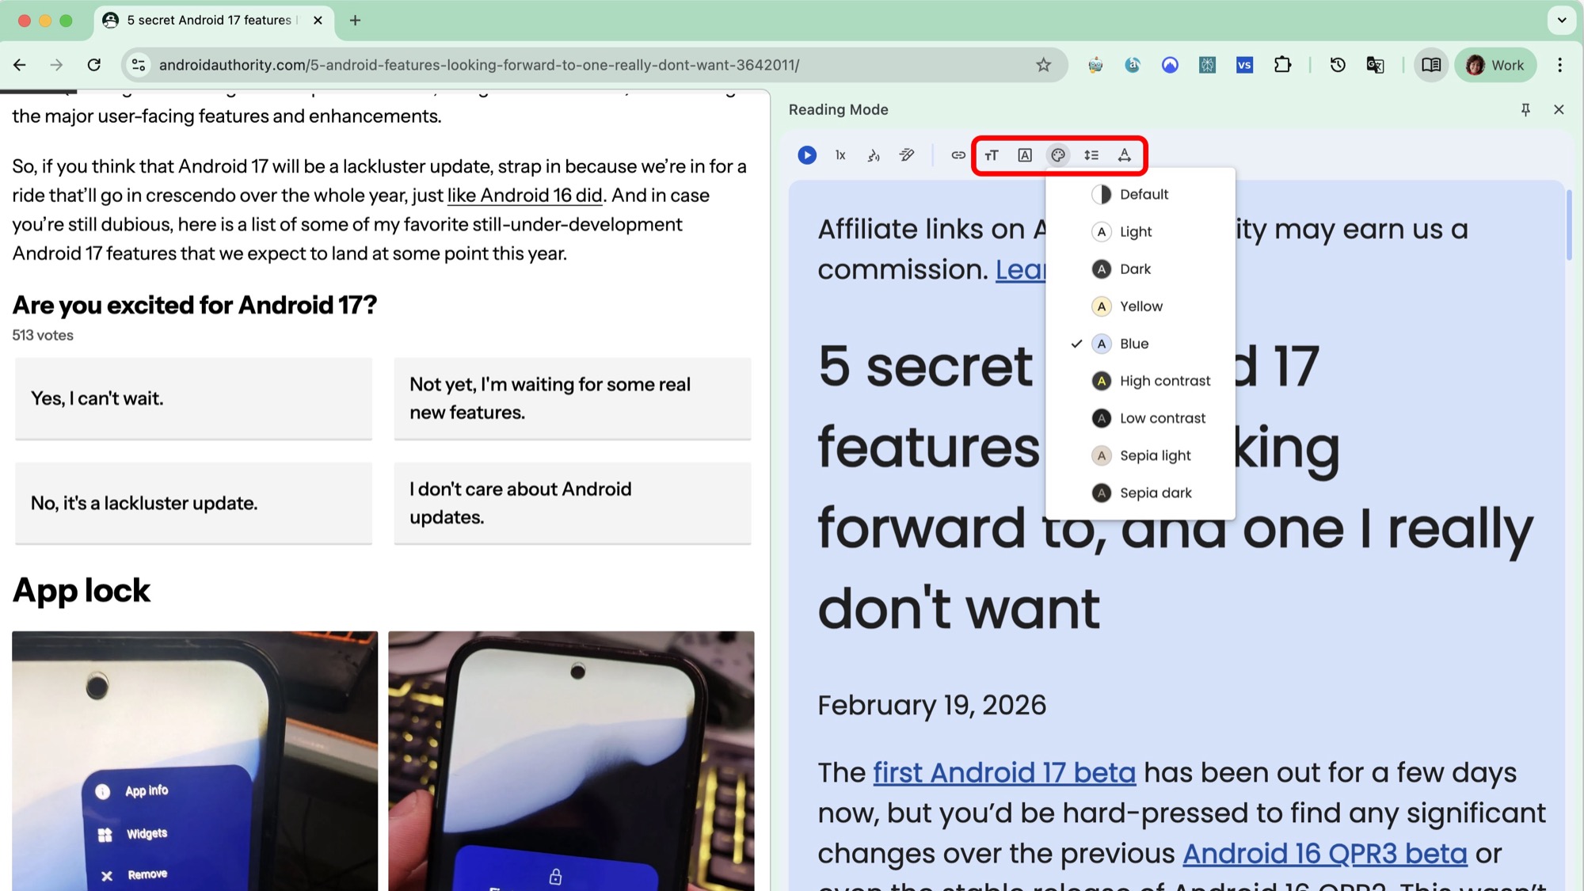Open the line spacing settings
Screen dimensions: 1584x891
(x=1091, y=155)
